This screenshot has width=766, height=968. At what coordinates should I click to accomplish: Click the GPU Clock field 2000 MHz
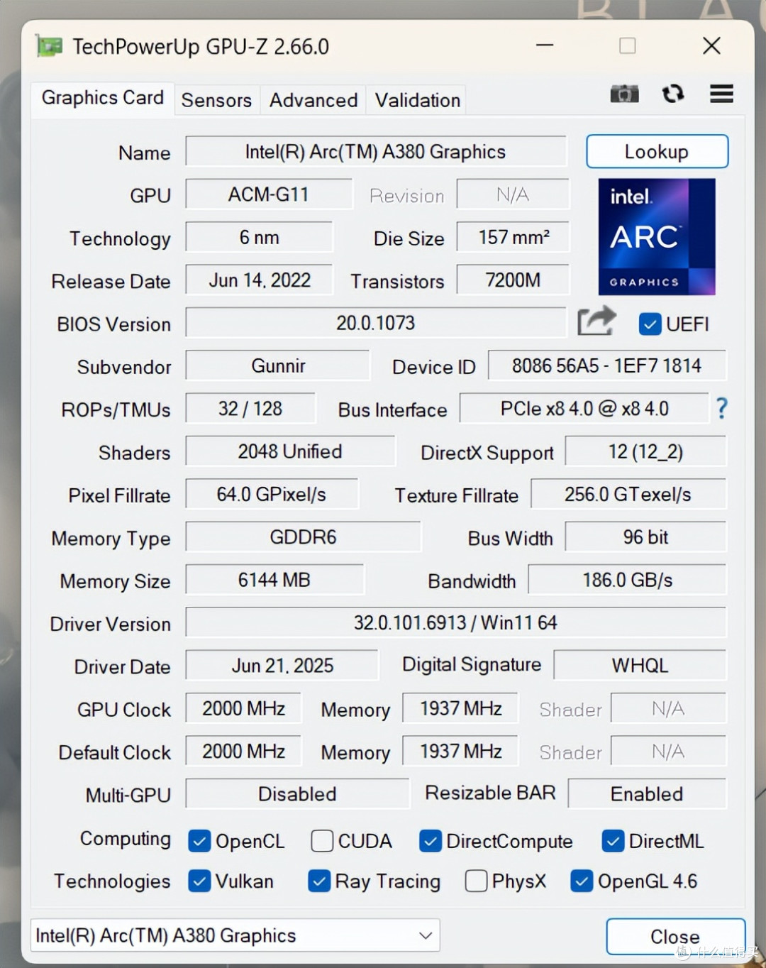[243, 708]
